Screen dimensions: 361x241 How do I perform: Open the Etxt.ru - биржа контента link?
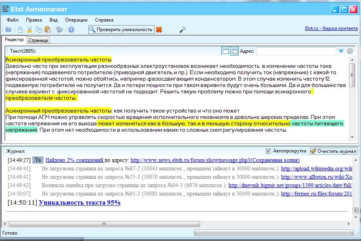point(331,28)
